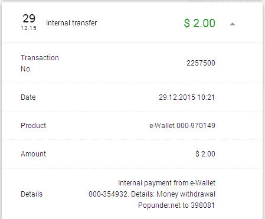265x219 pixels.
Task: Click the Details row label
Action: click(31, 194)
